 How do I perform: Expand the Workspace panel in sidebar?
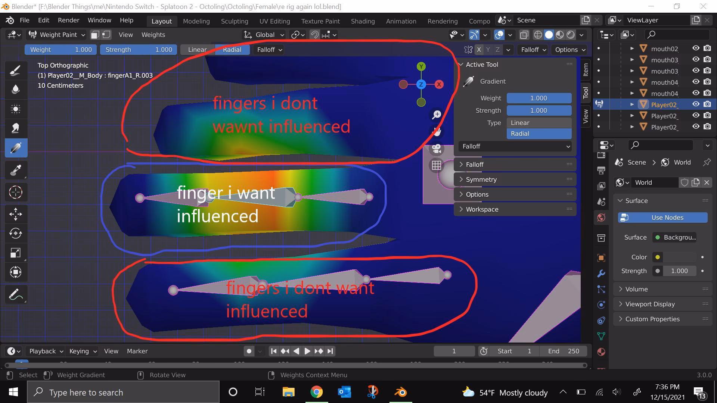pos(515,209)
